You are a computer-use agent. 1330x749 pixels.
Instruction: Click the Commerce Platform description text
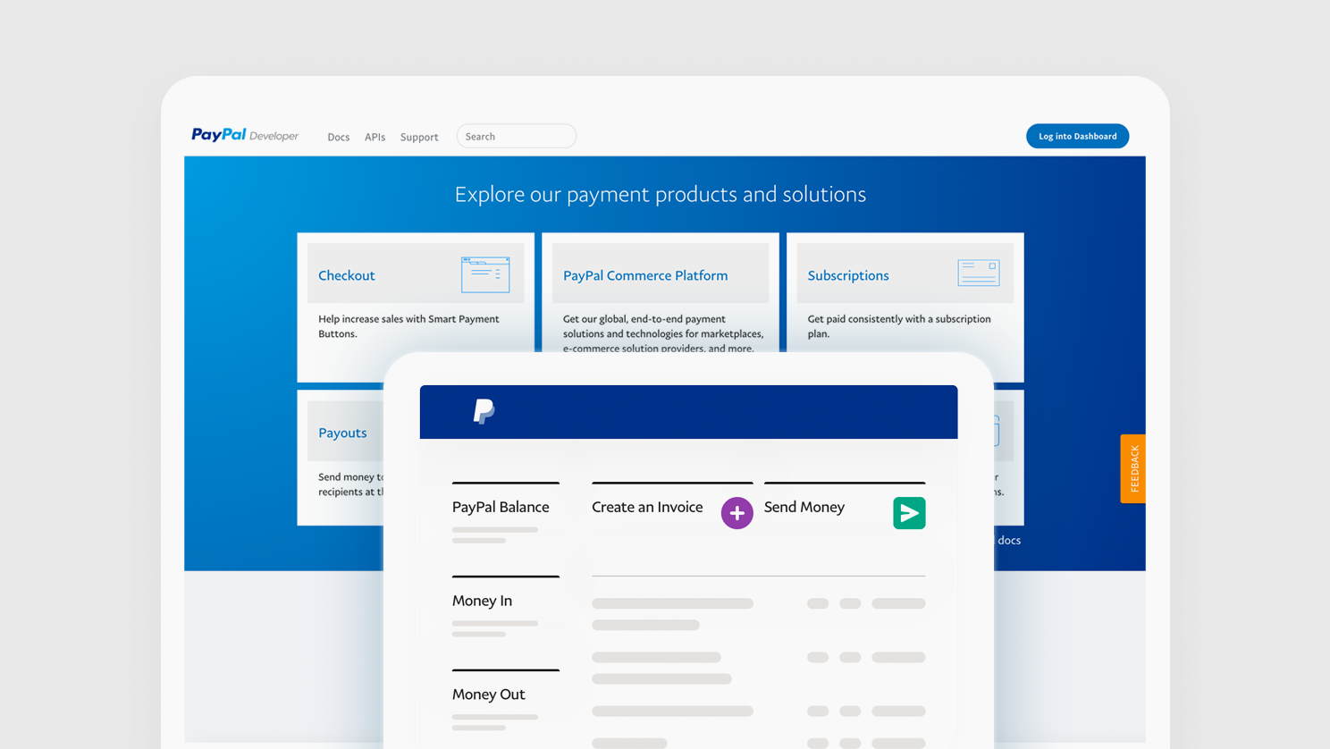(x=663, y=333)
